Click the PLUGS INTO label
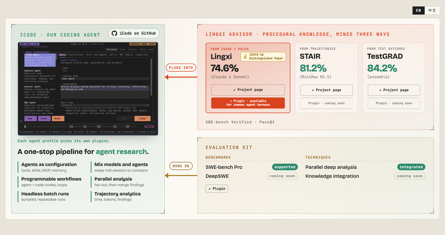 click(x=181, y=68)
